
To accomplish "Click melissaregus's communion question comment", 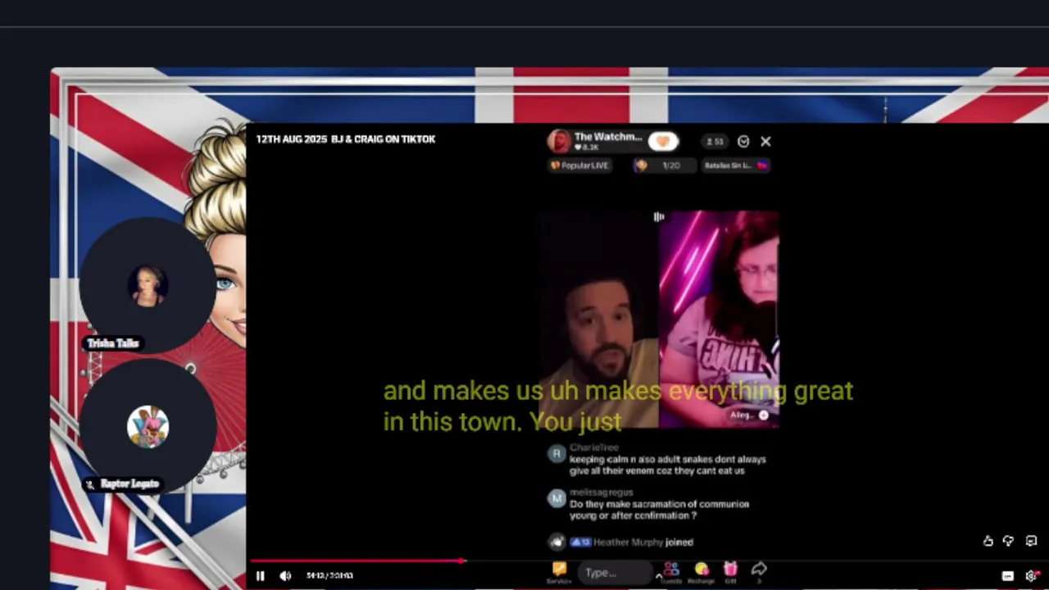I will coord(659,510).
